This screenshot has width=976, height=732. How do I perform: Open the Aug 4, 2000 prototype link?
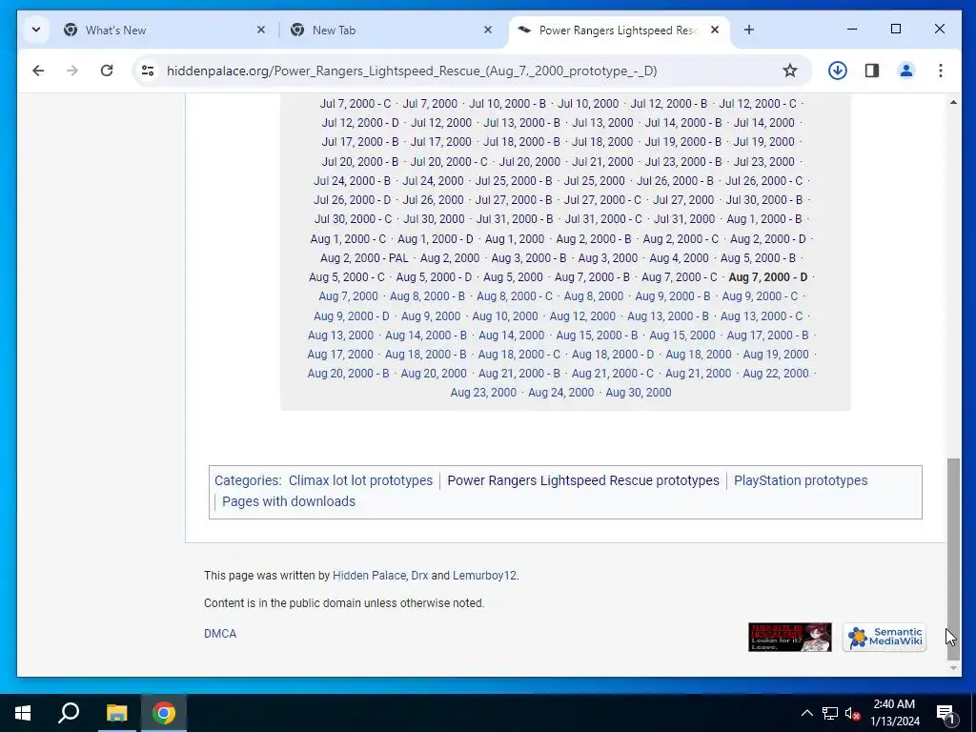coord(679,257)
